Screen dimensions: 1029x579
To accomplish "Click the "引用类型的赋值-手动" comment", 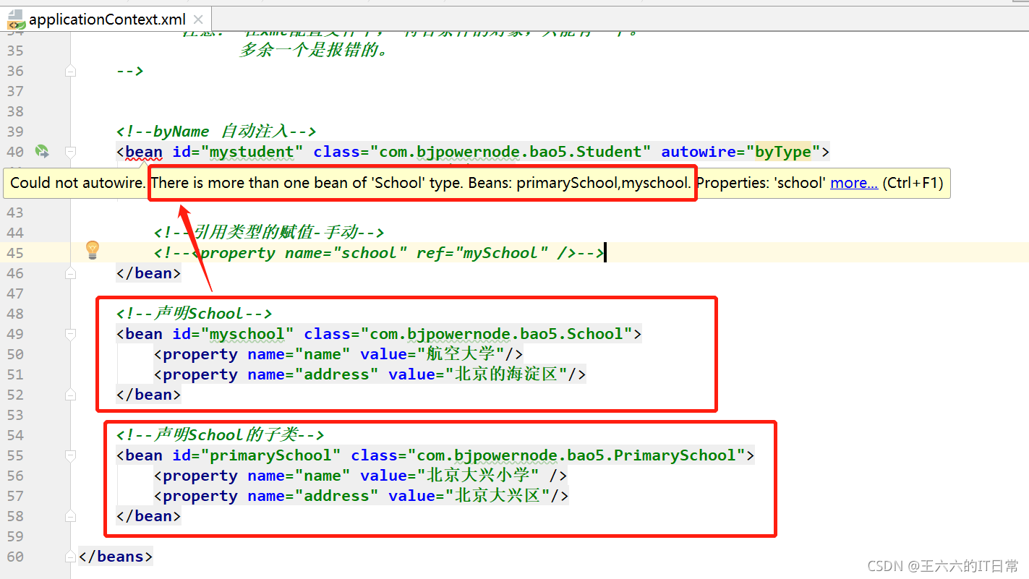I will tap(268, 233).
